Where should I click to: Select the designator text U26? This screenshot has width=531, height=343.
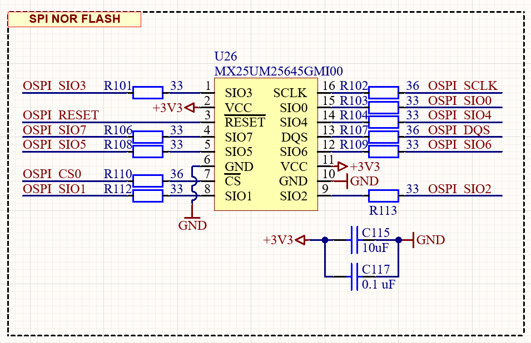pos(226,56)
